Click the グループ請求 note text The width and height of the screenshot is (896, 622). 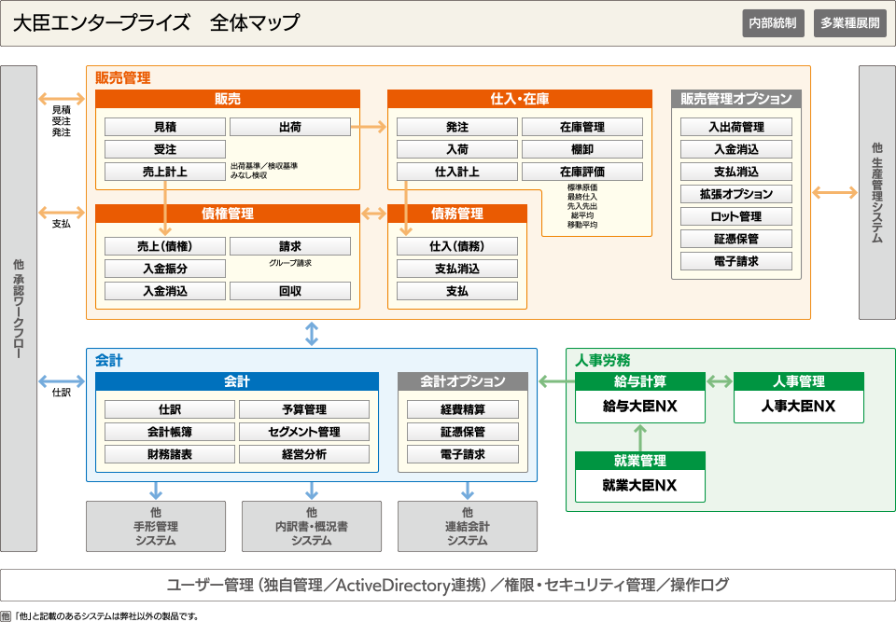point(290,263)
